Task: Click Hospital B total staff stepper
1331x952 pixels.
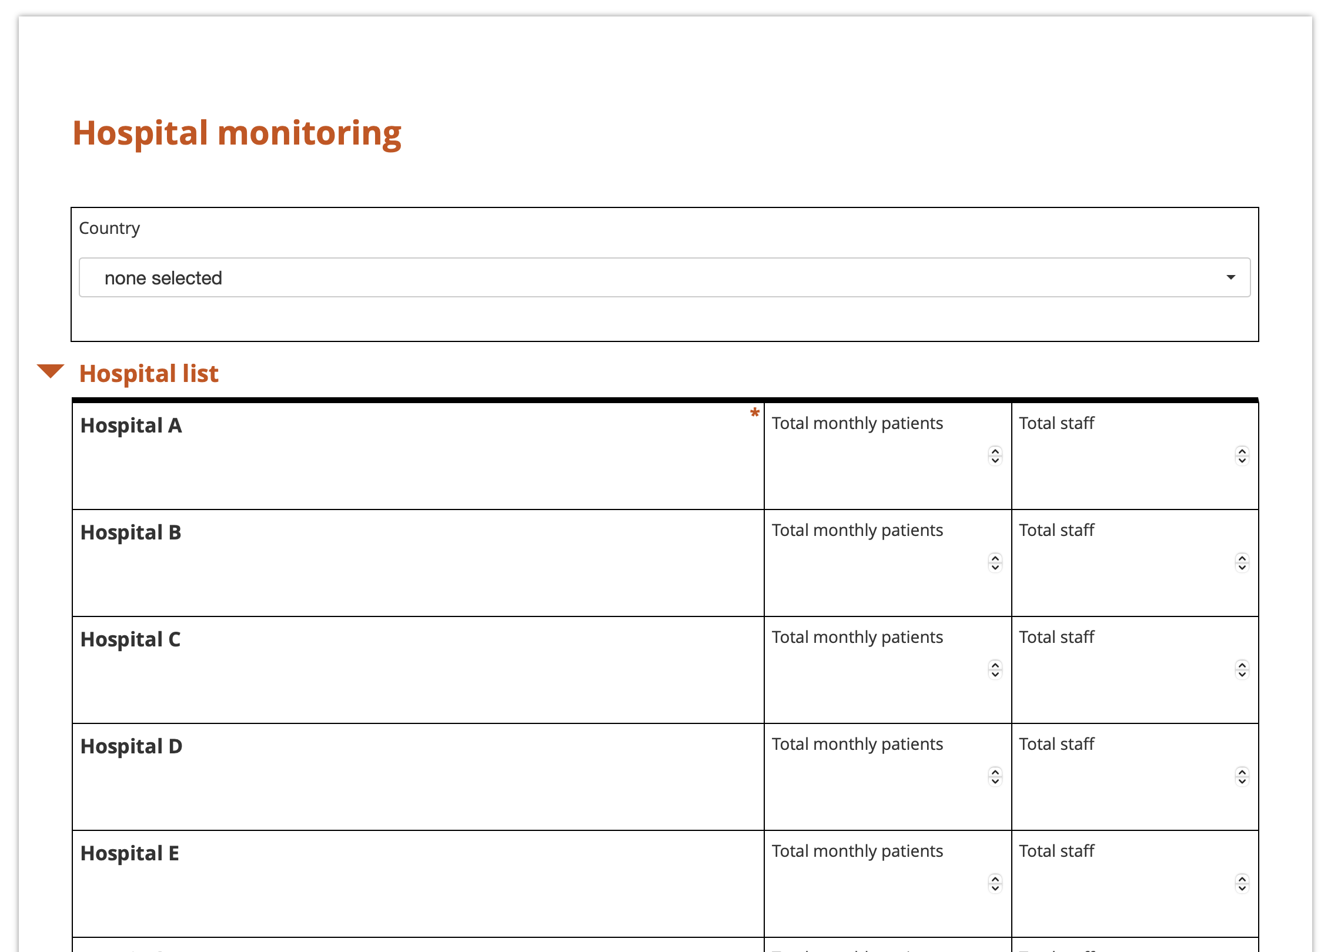Action: (1242, 562)
